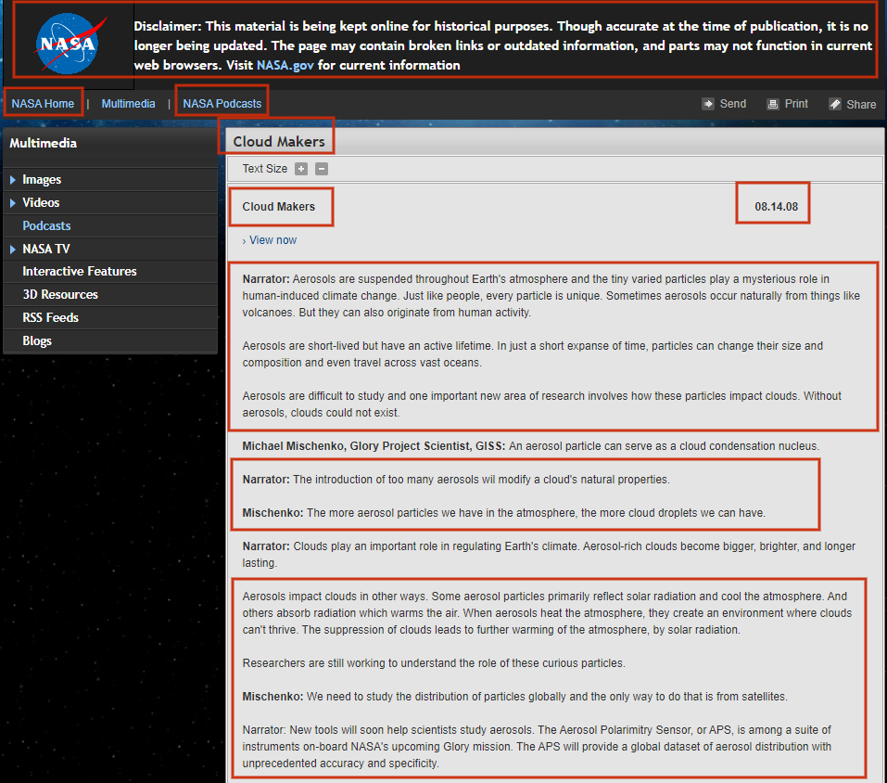Image resolution: width=887 pixels, height=783 pixels.
Task: Select Podcasts in the sidebar
Action: (x=46, y=225)
